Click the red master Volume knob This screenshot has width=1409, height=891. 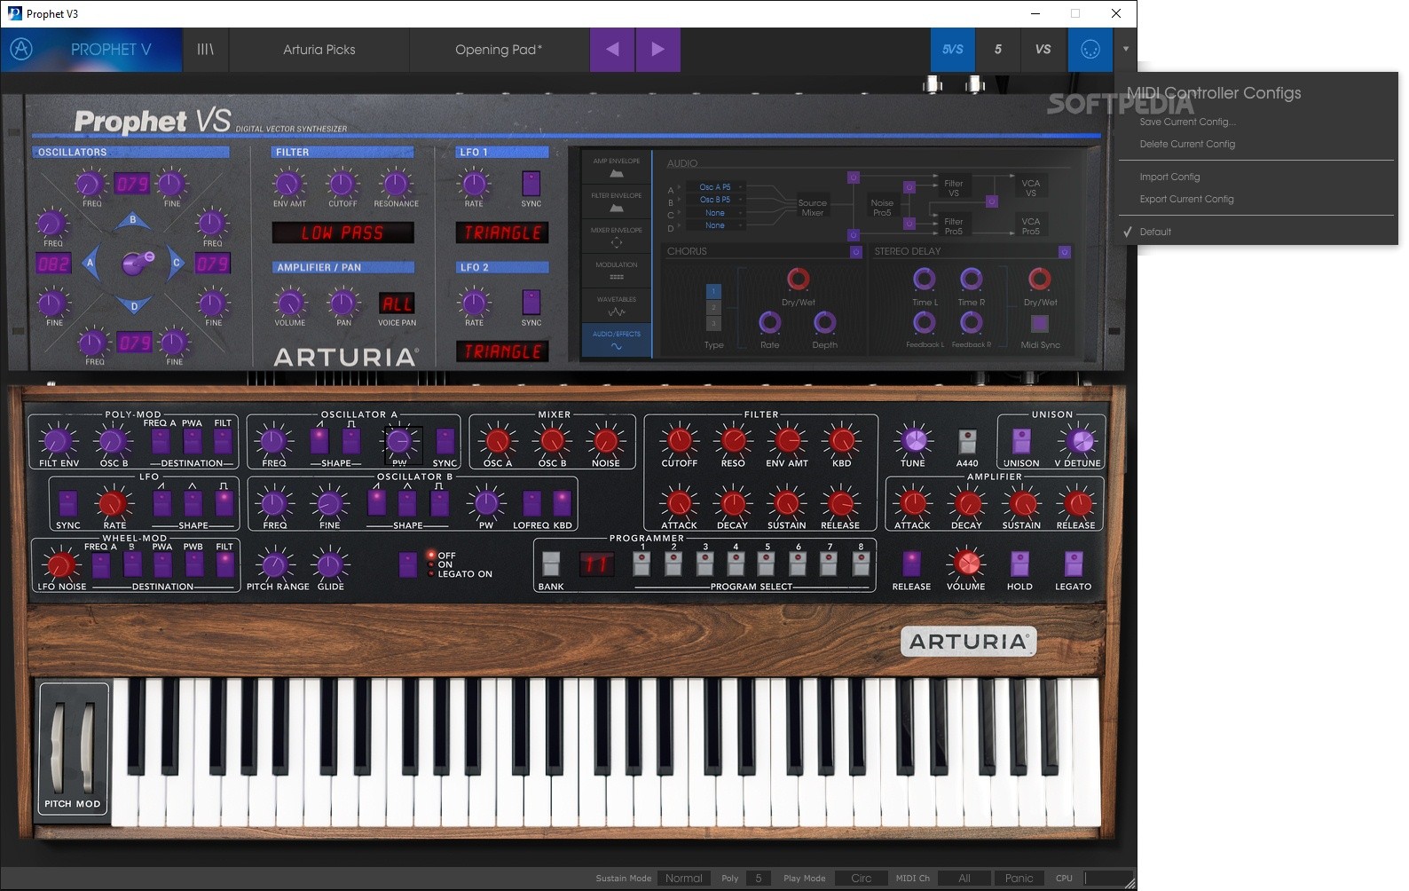(967, 564)
